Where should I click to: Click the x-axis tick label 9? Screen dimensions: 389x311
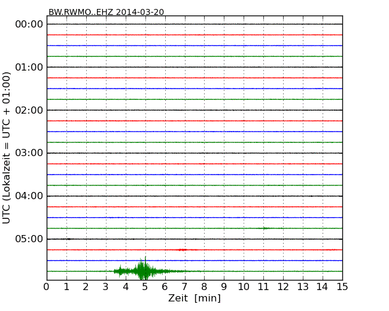click(x=224, y=287)
